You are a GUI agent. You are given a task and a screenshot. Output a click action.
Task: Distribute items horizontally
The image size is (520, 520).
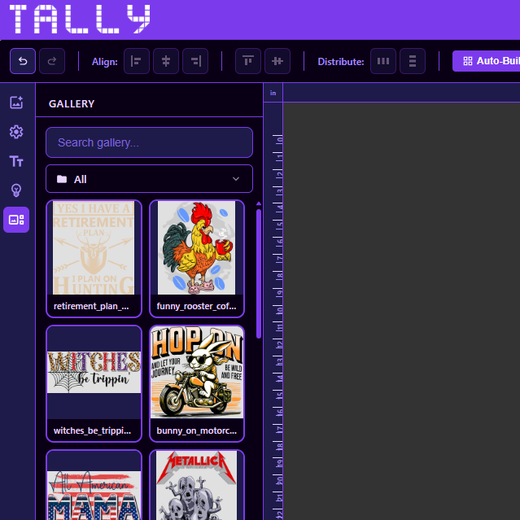[x=383, y=61]
